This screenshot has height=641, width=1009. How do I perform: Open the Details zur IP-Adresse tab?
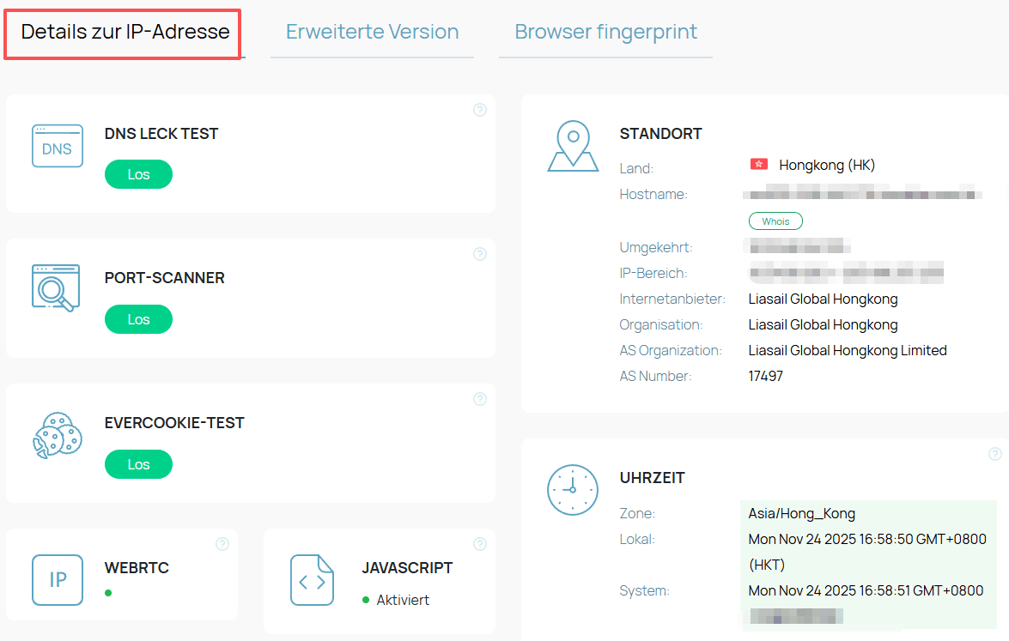tap(125, 33)
